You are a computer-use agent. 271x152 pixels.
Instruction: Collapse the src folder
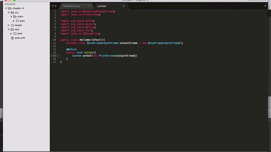coord(8,13)
